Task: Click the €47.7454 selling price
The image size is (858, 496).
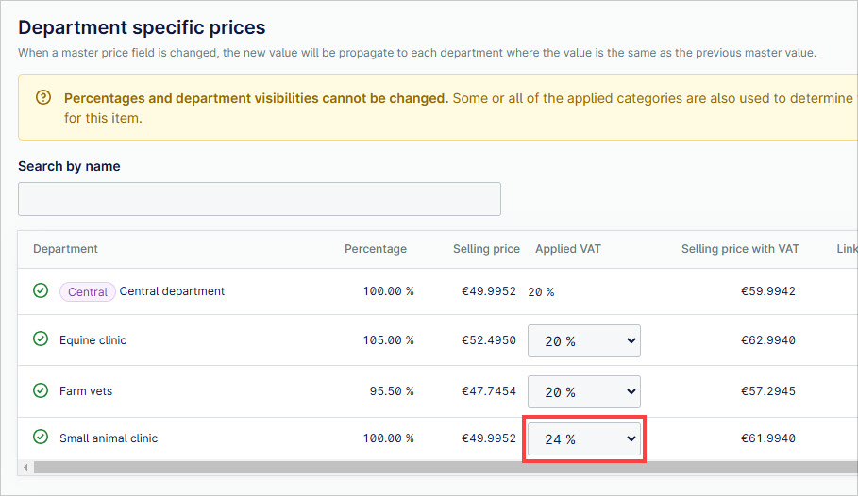Action: (489, 391)
